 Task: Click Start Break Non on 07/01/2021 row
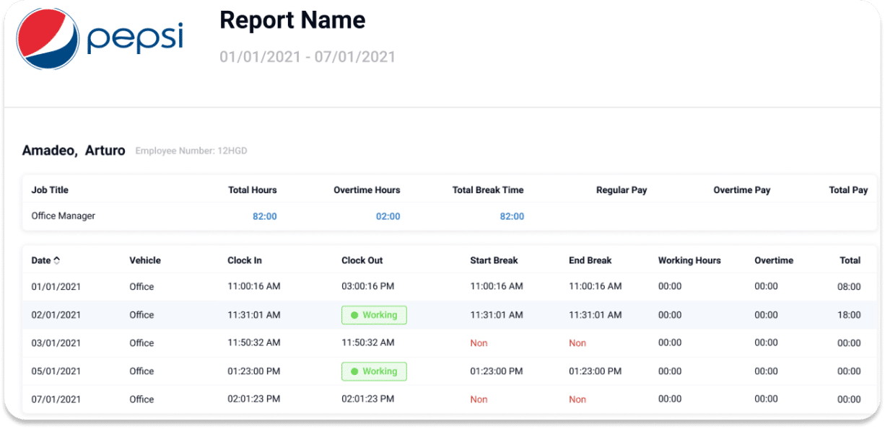pos(479,399)
